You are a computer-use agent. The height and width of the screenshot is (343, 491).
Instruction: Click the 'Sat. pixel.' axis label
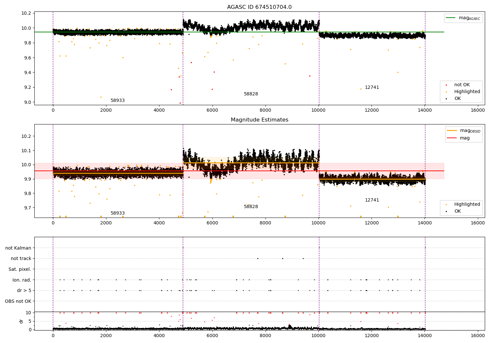tap(20, 269)
